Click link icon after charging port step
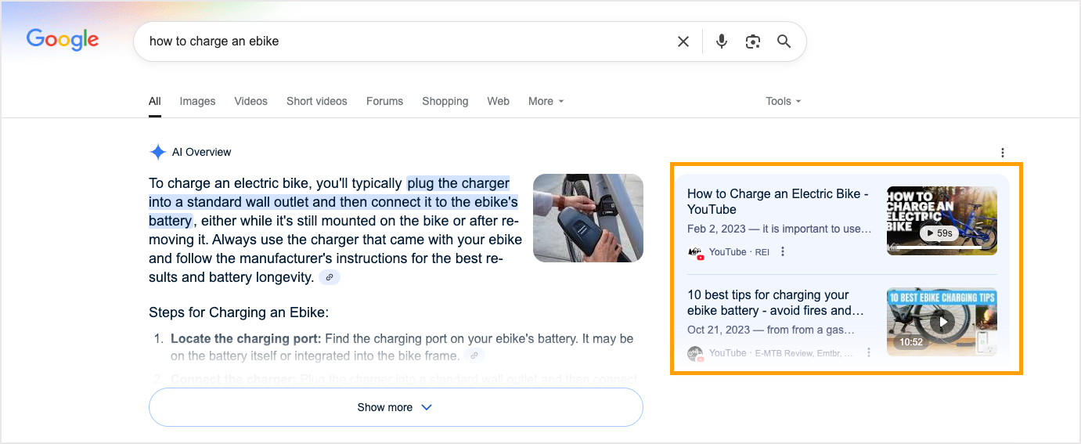This screenshot has height=444, width=1081. click(x=474, y=356)
